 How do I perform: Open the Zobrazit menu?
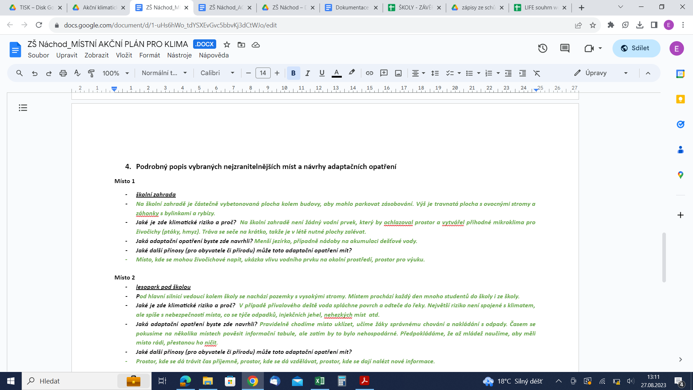96,55
